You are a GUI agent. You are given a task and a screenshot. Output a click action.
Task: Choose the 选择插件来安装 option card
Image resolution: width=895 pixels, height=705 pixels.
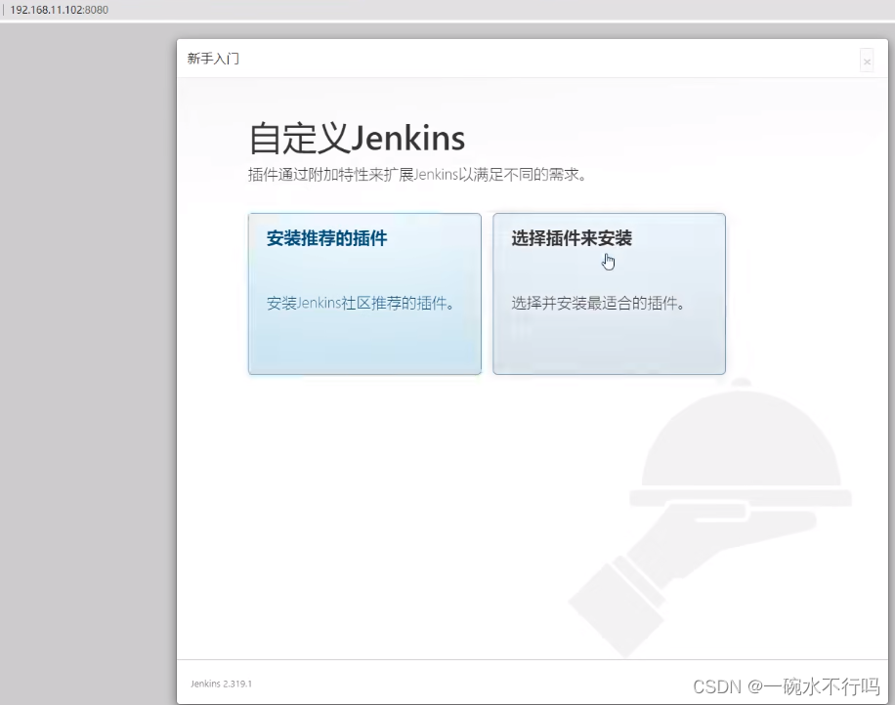pos(609,293)
